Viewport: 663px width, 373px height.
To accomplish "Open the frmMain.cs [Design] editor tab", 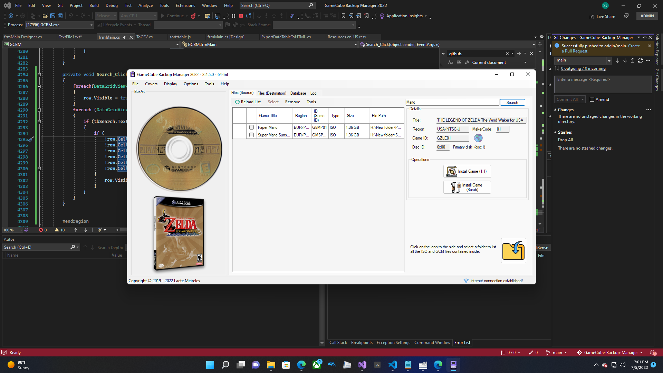I will pyautogui.click(x=226, y=37).
